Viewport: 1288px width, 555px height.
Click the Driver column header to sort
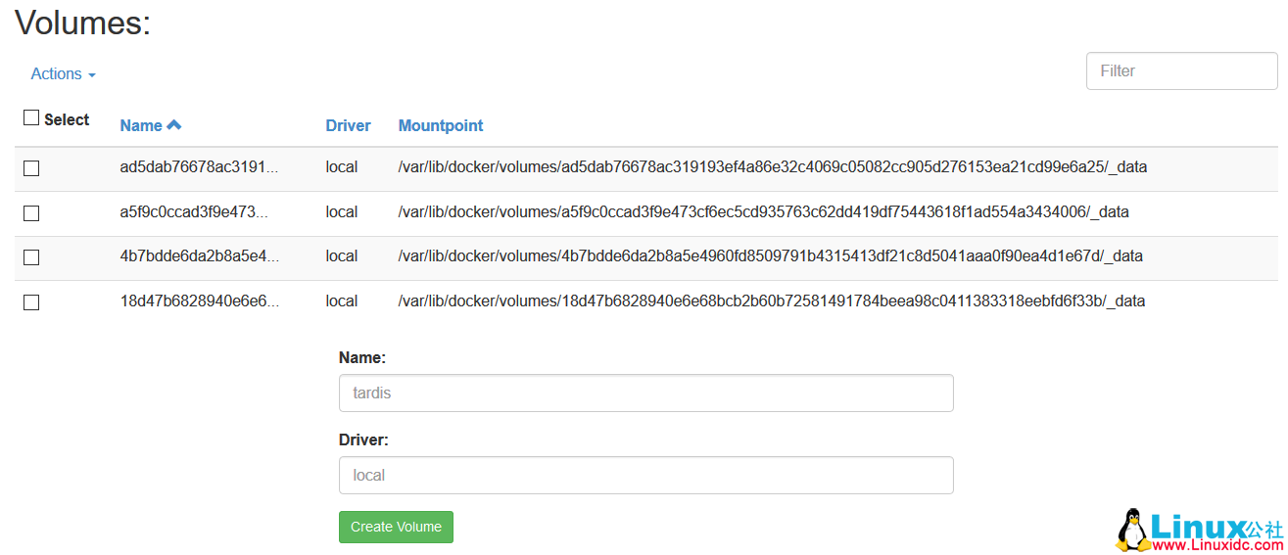(x=348, y=125)
